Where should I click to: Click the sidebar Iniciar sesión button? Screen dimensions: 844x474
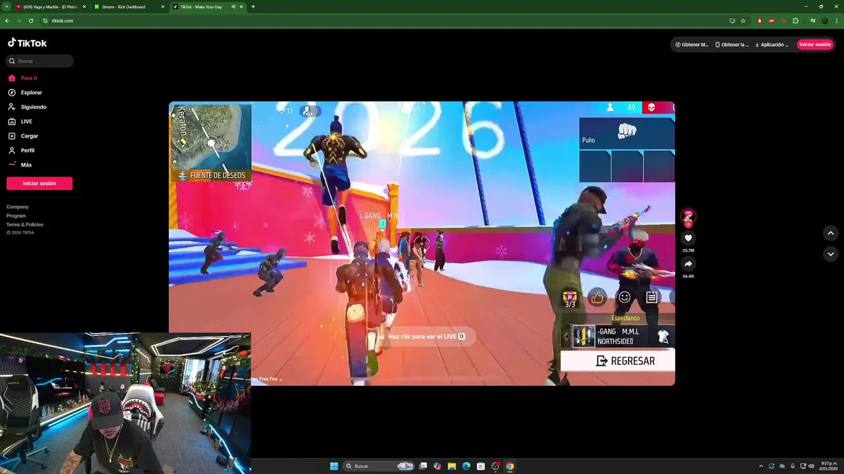pyautogui.click(x=40, y=183)
